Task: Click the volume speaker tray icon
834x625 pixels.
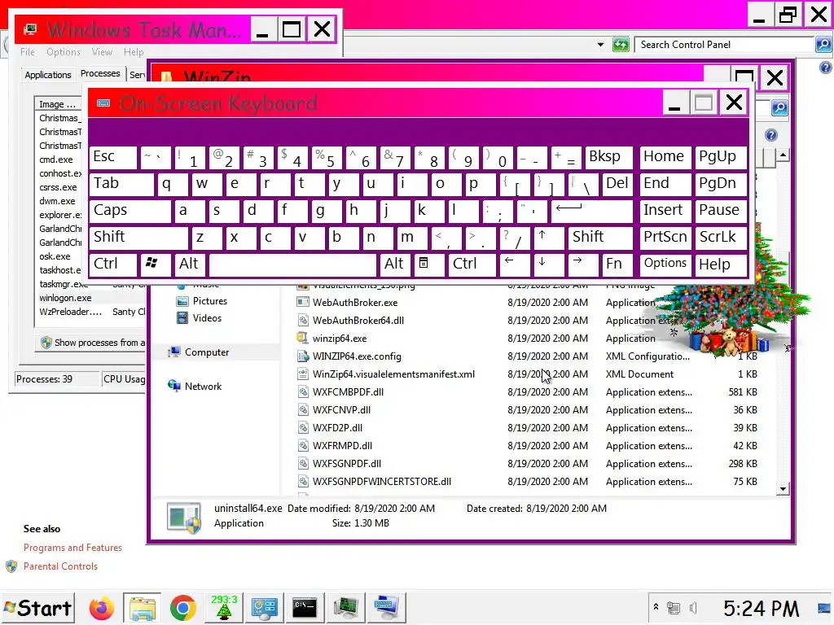Action: click(x=693, y=608)
